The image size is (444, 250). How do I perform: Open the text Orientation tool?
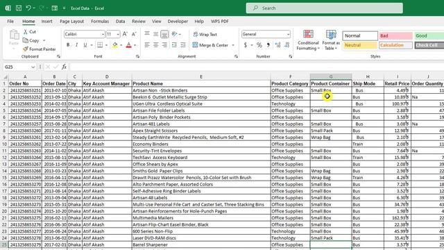[174, 34]
